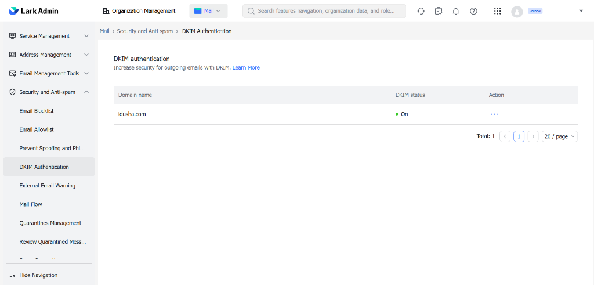Click Domain name column header
The width and height of the screenshot is (594, 285).
[x=135, y=95]
